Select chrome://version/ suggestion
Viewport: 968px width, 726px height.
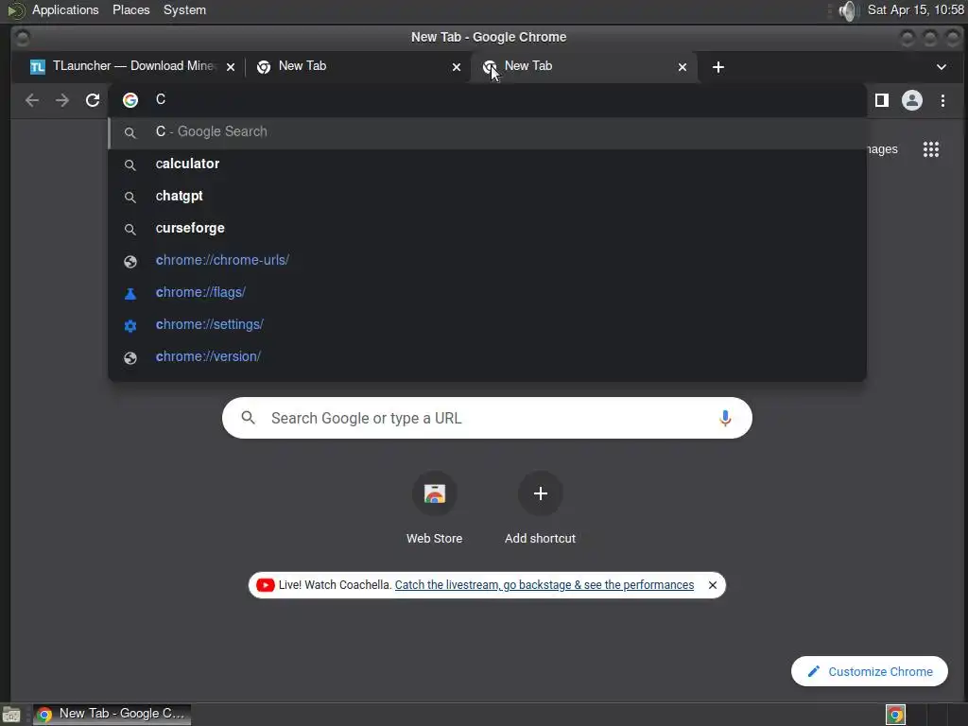487,356
